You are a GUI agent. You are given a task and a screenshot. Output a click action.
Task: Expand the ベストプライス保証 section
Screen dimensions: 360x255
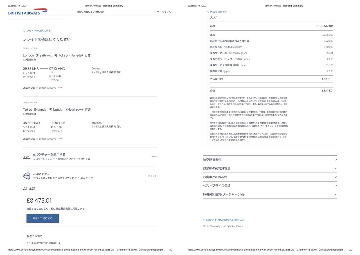click(x=270, y=186)
